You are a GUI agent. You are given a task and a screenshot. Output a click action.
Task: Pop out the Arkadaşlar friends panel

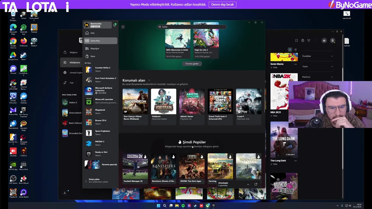click(x=256, y=184)
